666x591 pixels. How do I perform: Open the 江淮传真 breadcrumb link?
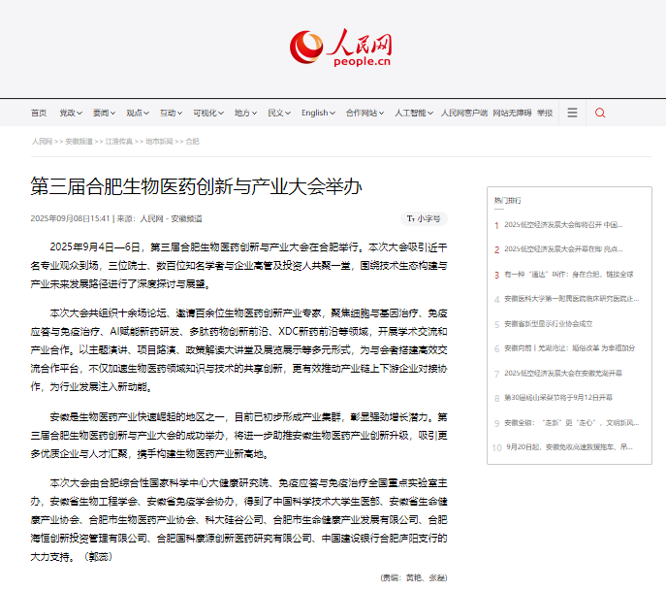point(119,141)
